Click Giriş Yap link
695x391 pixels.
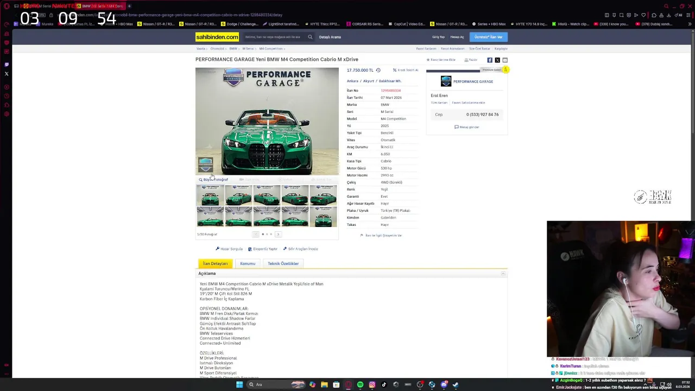coord(438,37)
